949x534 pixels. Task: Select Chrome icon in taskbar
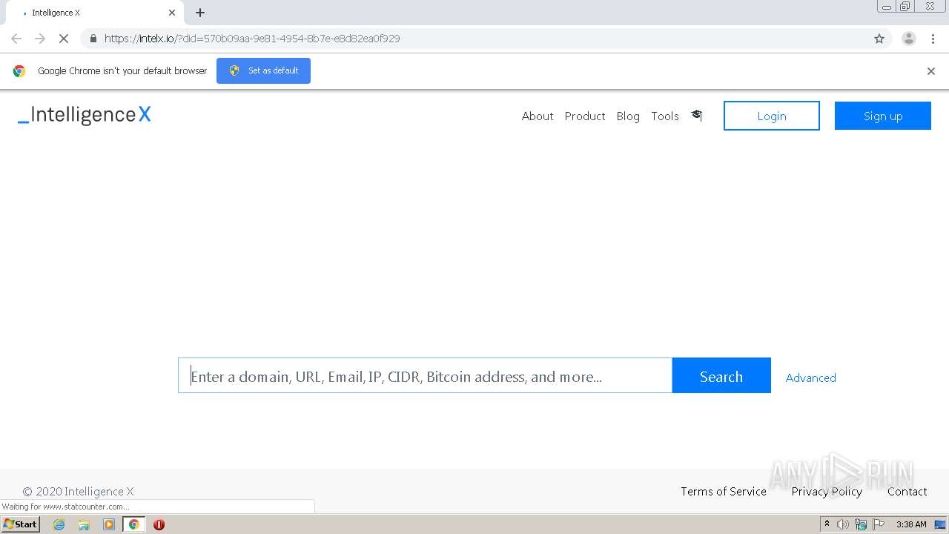[x=133, y=524]
